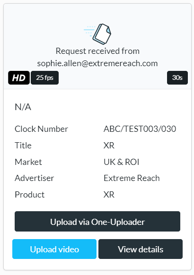Screen dimensions: 194x275
Task: Click the Advertiser label
Action: [35, 178]
